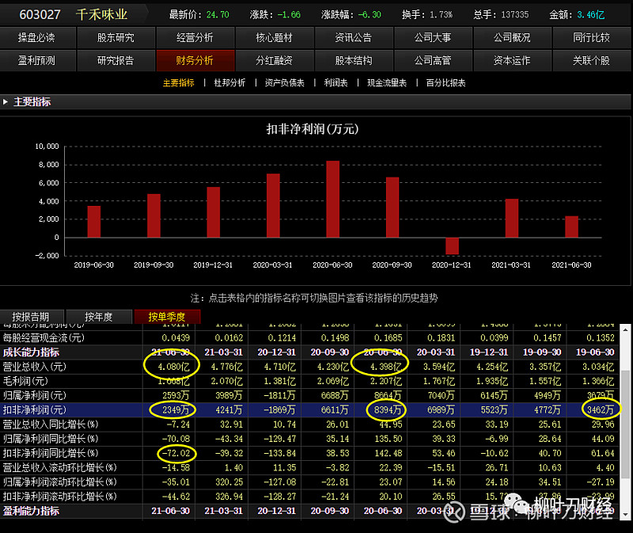Click the scrollbar down arrow
The image size is (633, 533).
point(625,515)
